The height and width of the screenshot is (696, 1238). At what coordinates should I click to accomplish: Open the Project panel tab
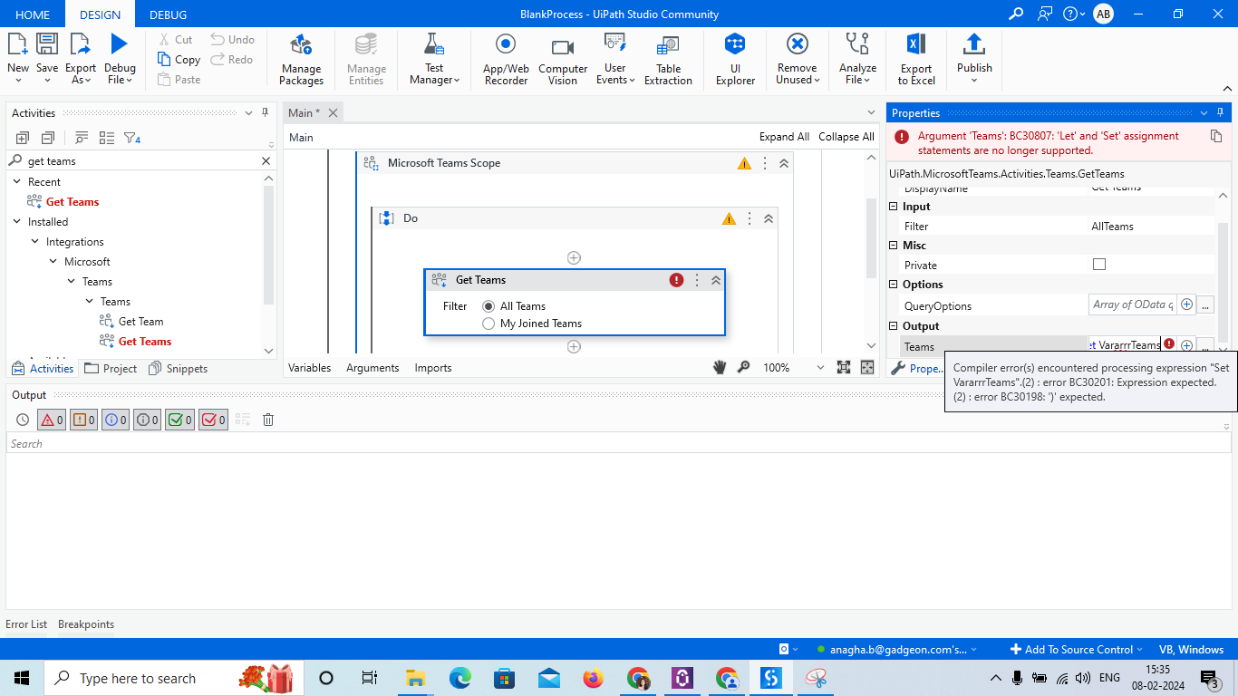coord(111,369)
